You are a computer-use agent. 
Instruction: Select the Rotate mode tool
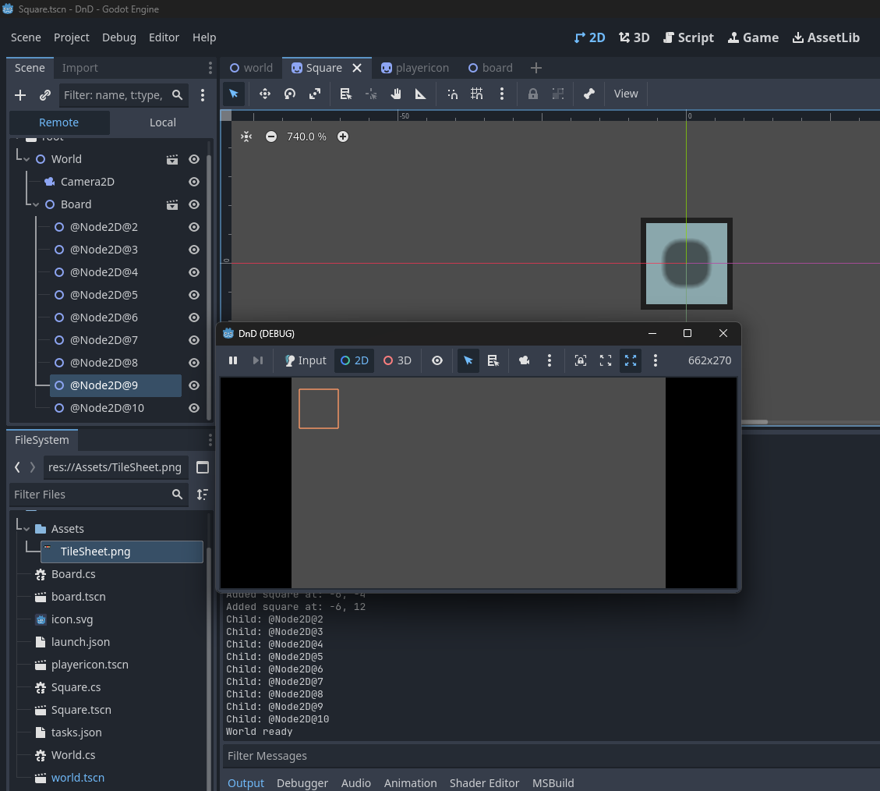point(290,94)
